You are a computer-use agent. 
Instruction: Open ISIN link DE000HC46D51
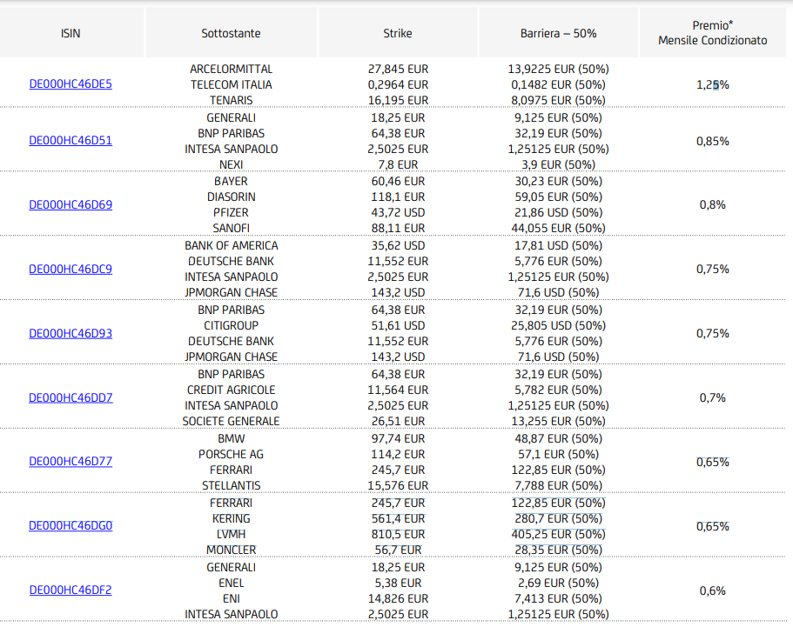click(x=71, y=141)
